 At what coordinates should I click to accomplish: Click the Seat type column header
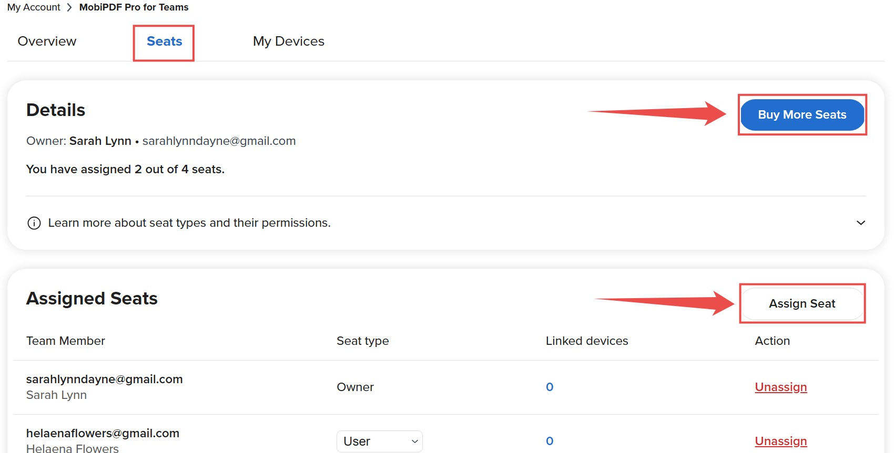tap(363, 341)
